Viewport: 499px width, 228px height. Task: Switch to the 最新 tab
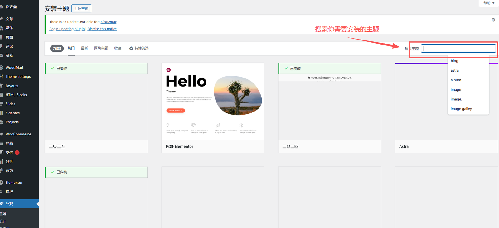[84, 48]
